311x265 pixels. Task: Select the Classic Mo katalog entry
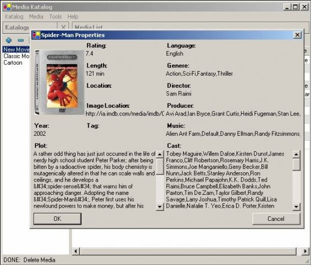[x=16, y=56]
